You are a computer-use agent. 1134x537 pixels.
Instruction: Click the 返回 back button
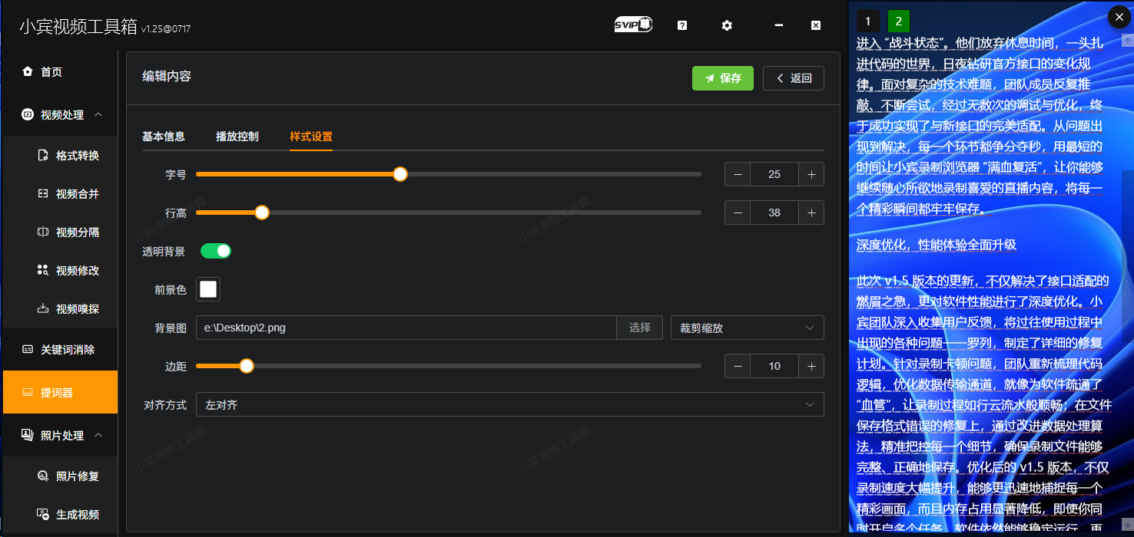pos(794,78)
